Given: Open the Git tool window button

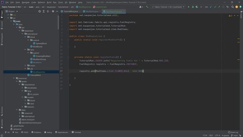Looking at the screenshot, I should click(7, 132).
